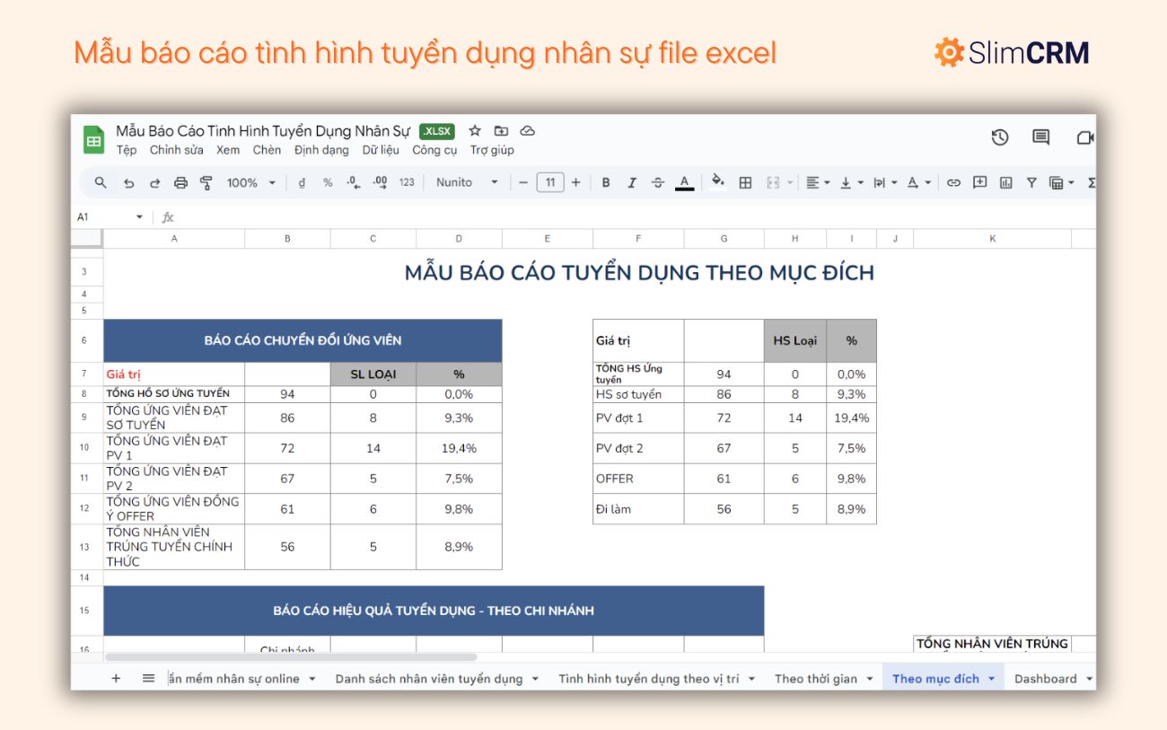
Task: Insert a comment with the comment icon
Action: point(978,182)
